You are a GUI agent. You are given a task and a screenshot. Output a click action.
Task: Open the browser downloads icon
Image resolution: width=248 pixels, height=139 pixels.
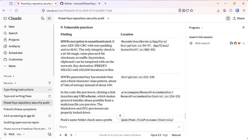(x=218, y=10)
